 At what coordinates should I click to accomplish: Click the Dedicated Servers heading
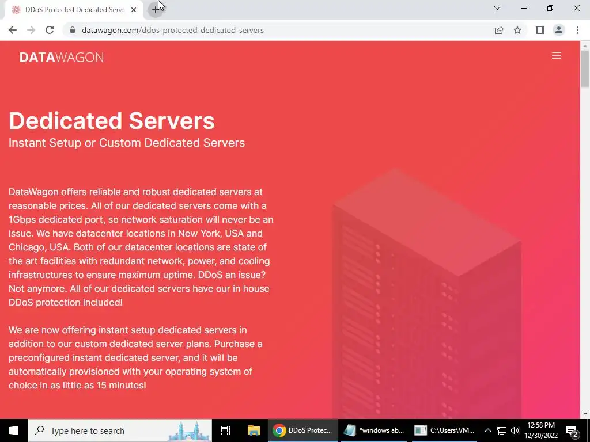(112, 121)
